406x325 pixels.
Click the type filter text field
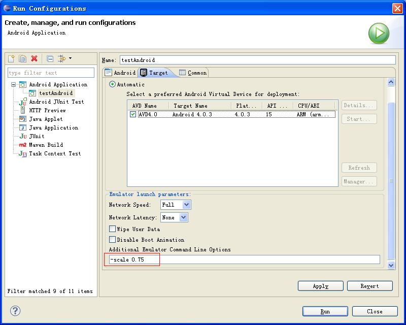coord(51,73)
